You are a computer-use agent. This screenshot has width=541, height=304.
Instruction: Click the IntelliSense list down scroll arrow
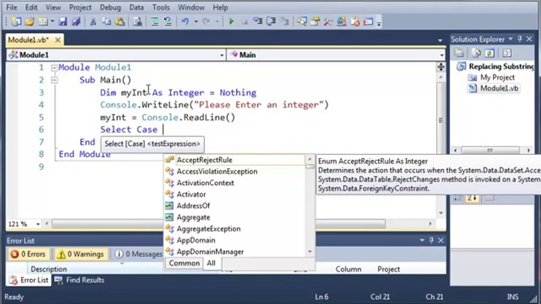(310, 252)
